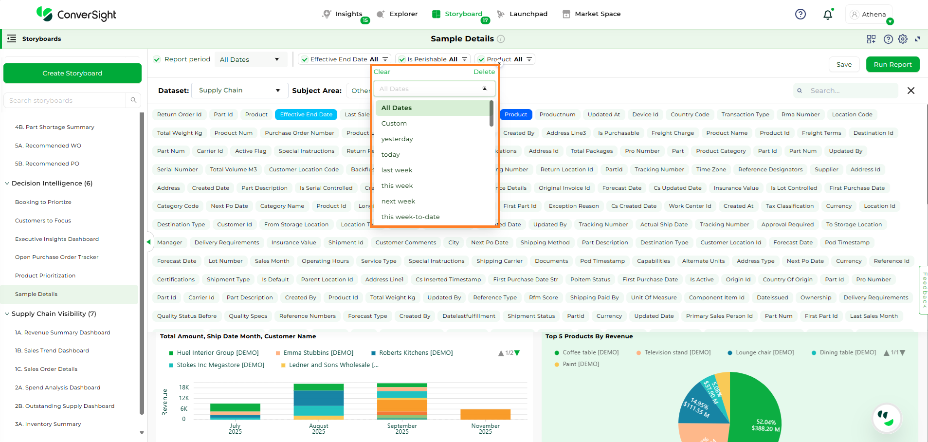Click the Coffee table legend color swatch
The width and height of the screenshot is (928, 442).
click(557, 352)
